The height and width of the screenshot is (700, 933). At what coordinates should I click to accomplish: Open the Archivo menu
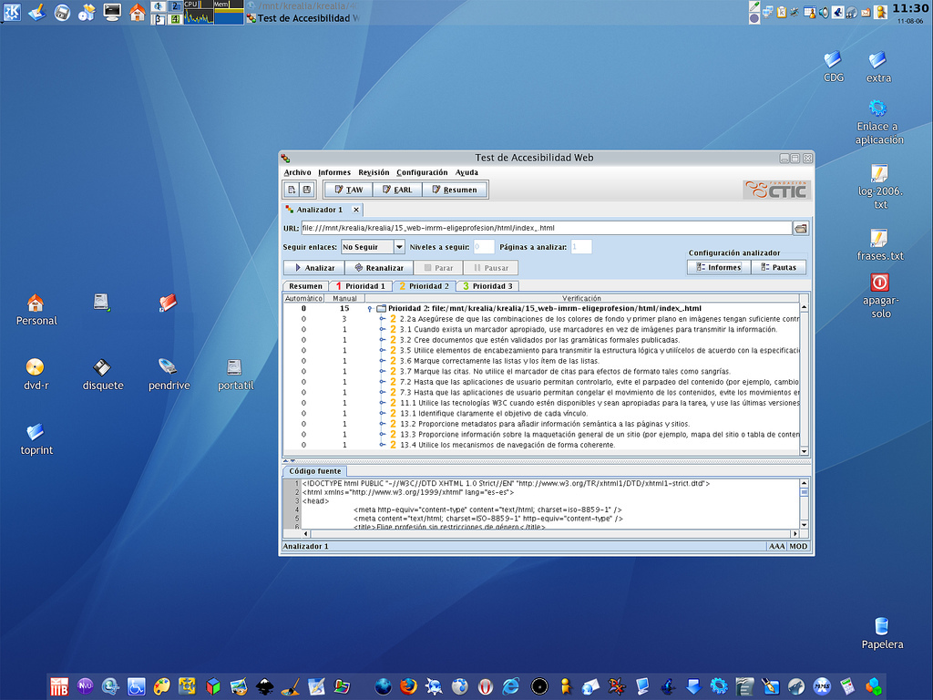tap(298, 172)
